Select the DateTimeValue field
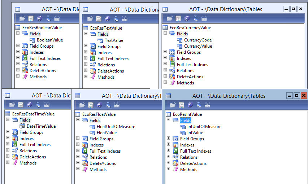 41,126
